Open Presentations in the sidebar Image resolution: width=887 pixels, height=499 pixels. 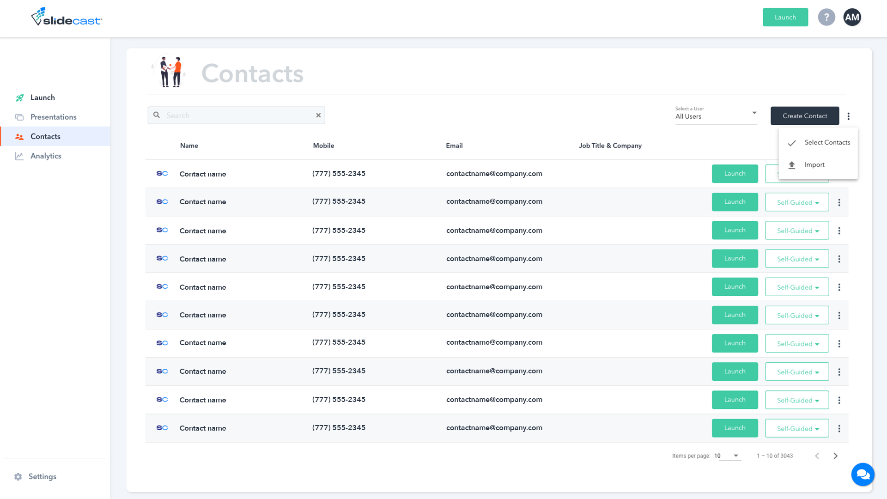click(53, 117)
